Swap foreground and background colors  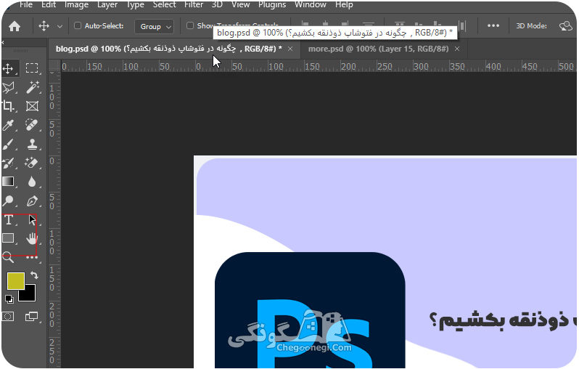[34, 275]
